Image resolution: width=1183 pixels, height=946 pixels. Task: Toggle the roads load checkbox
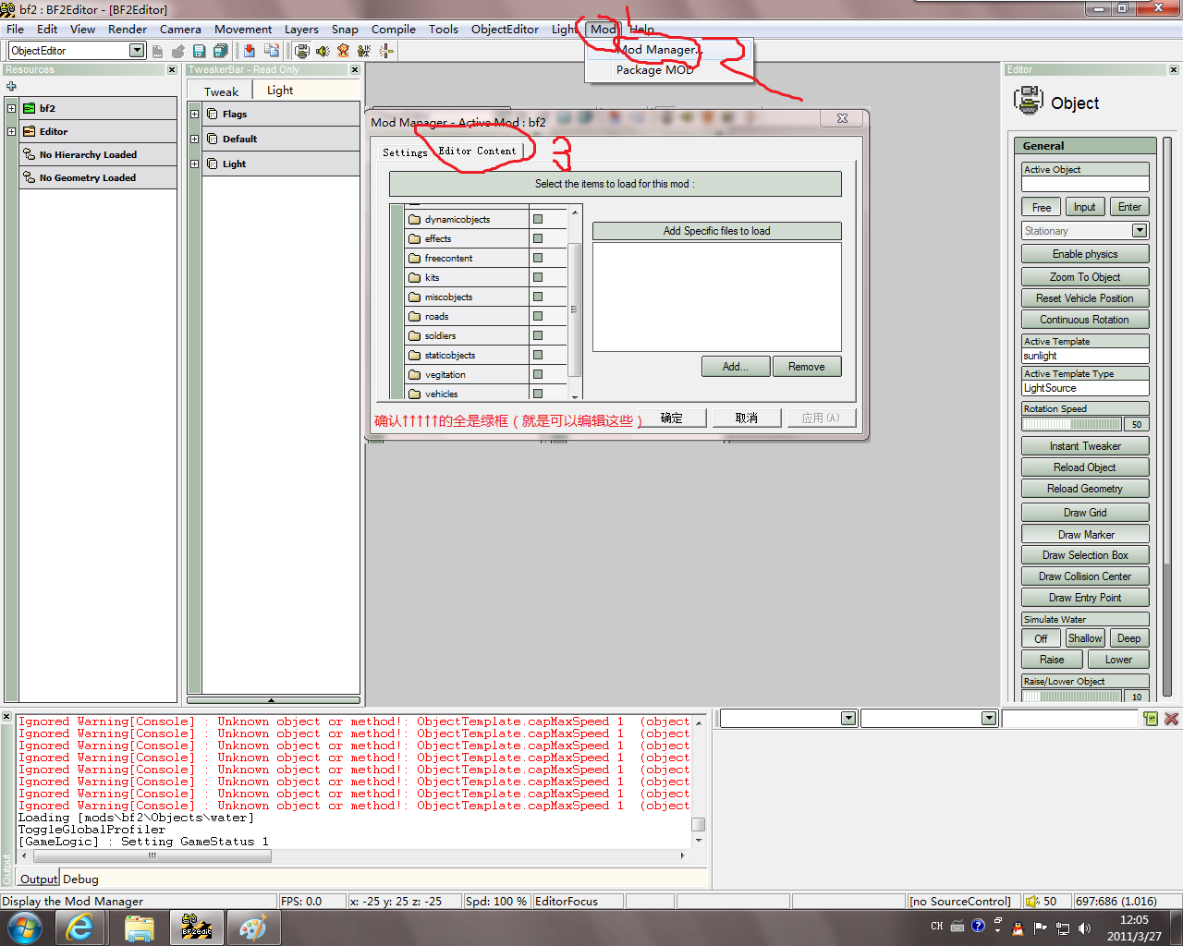click(538, 316)
